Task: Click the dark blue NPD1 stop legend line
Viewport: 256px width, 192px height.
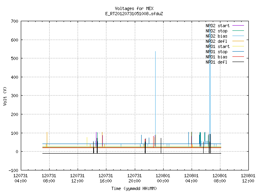Action: click(x=238, y=52)
